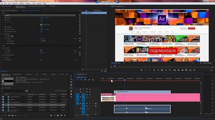The width and height of the screenshot is (215, 120).
Task: Step back one frame in Program monitor
Action: tap(158, 70)
